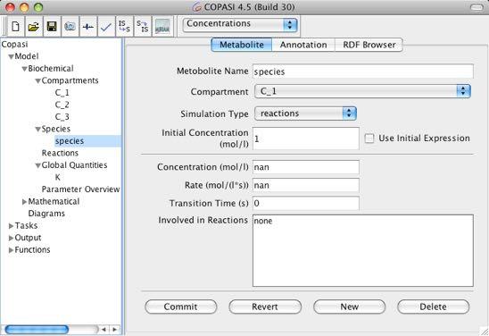The image size is (489, 336).
Task: Click the New document toolbar icon
Action: point(15,27)
